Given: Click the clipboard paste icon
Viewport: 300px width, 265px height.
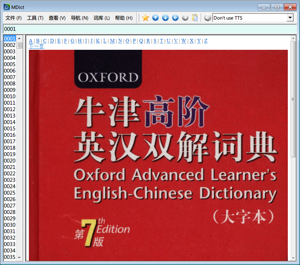Looking at the screenshot, I should 195,18.
